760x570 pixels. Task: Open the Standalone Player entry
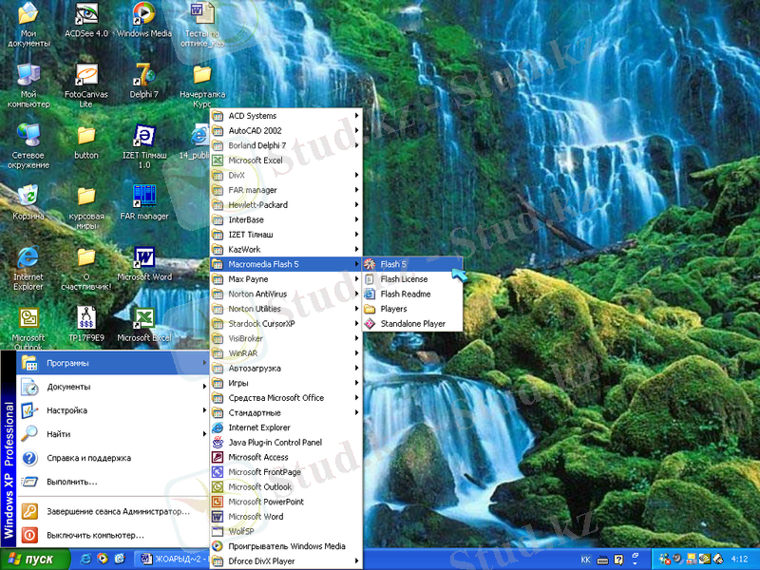(x=412, y=324)
